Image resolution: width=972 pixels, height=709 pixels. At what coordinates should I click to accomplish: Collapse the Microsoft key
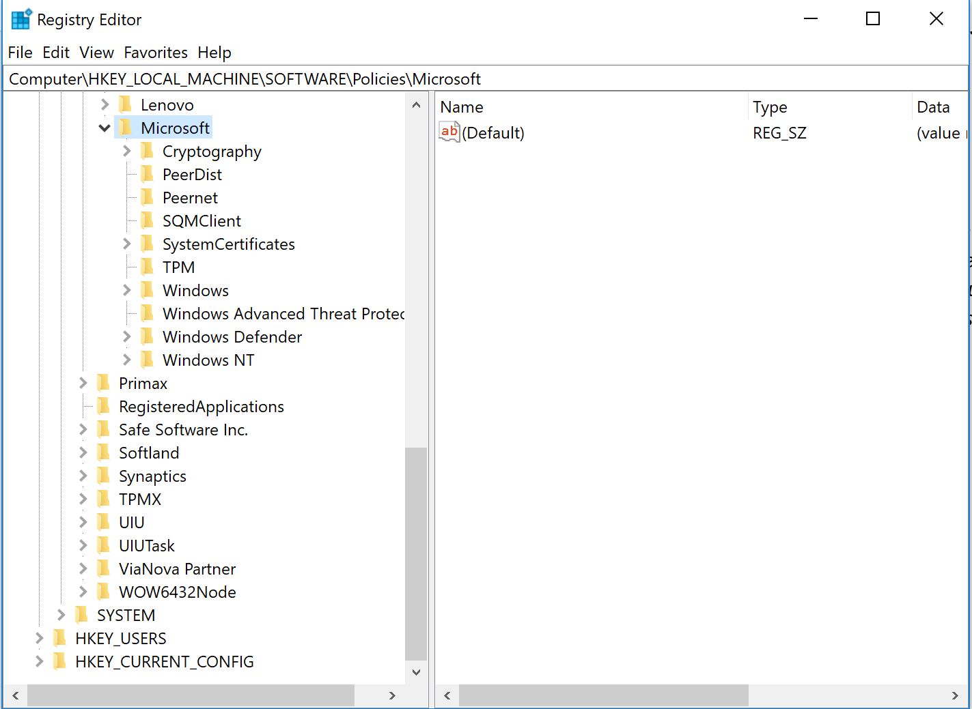point(105,128)
